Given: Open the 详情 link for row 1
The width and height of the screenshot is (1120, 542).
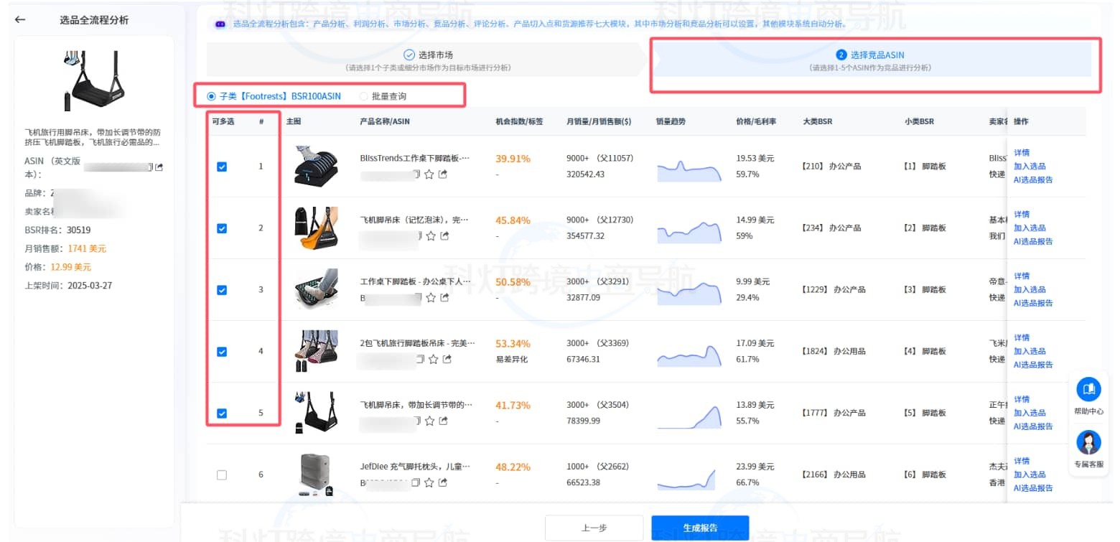Looking at the screenshot, I should point(1022,152).
